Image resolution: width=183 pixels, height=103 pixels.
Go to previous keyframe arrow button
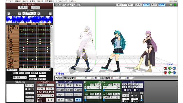point(19,14)
